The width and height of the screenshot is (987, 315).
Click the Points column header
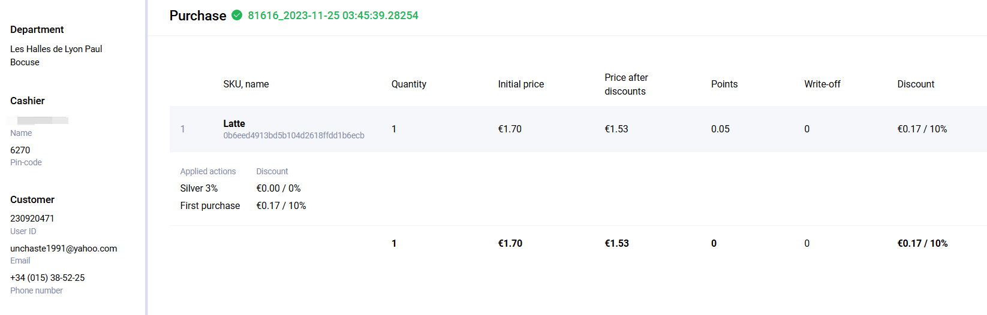724,84
